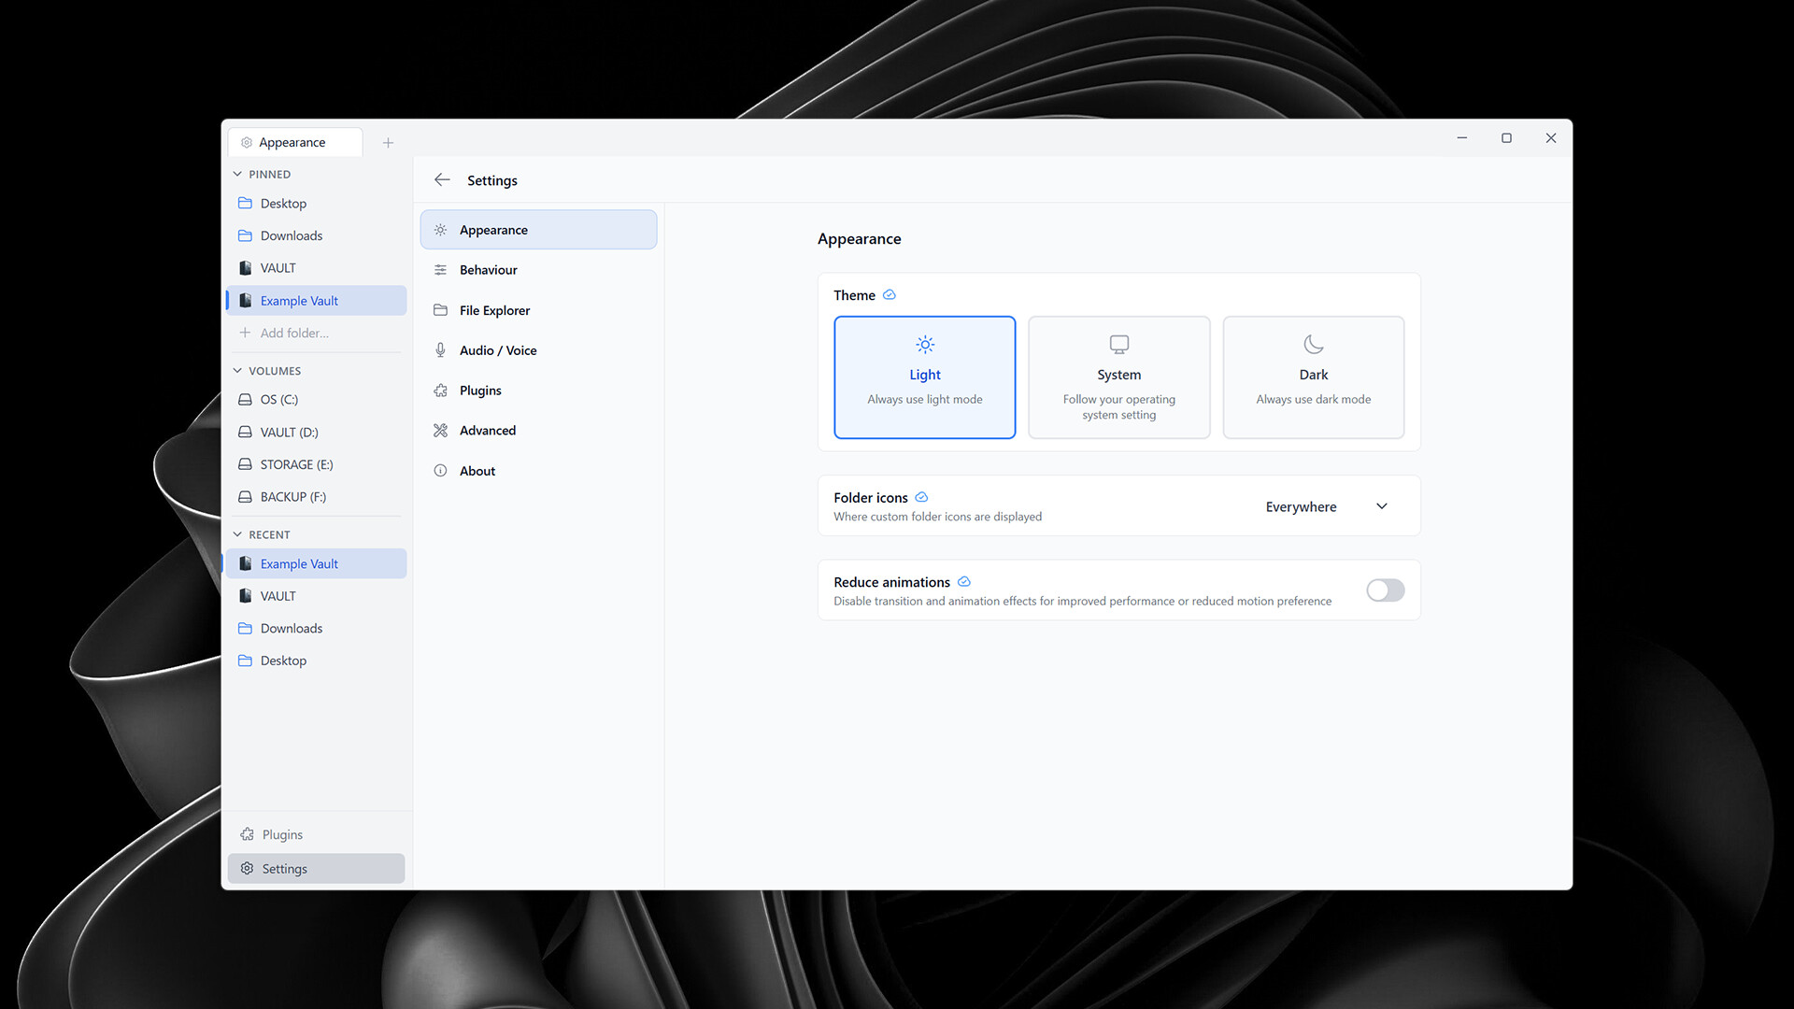
Task: Click the puzzle-piece Plugins icon at sidebar bottom
Action: (247, 834)
